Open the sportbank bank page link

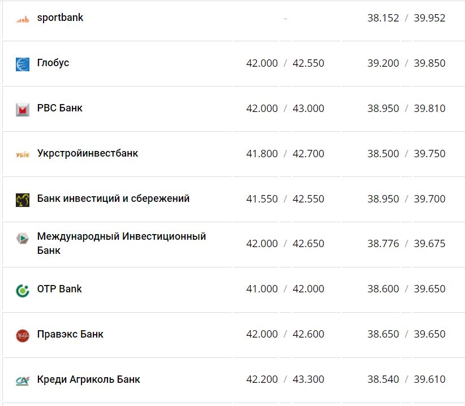60,18
